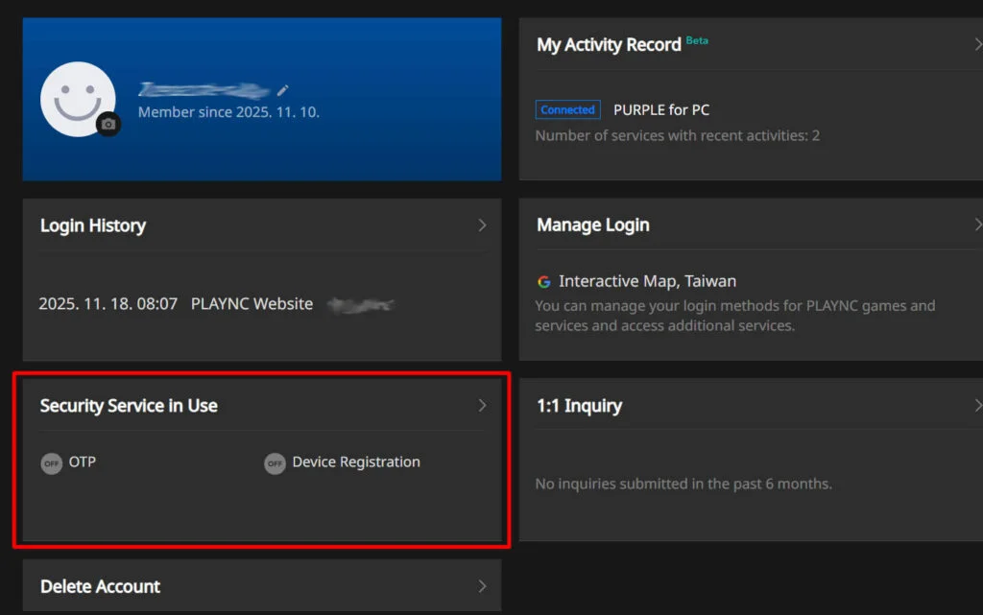The width and height of the screenshot is (983, 615).
Task: Open the My Activity Record heading
Action: point(609,45)
